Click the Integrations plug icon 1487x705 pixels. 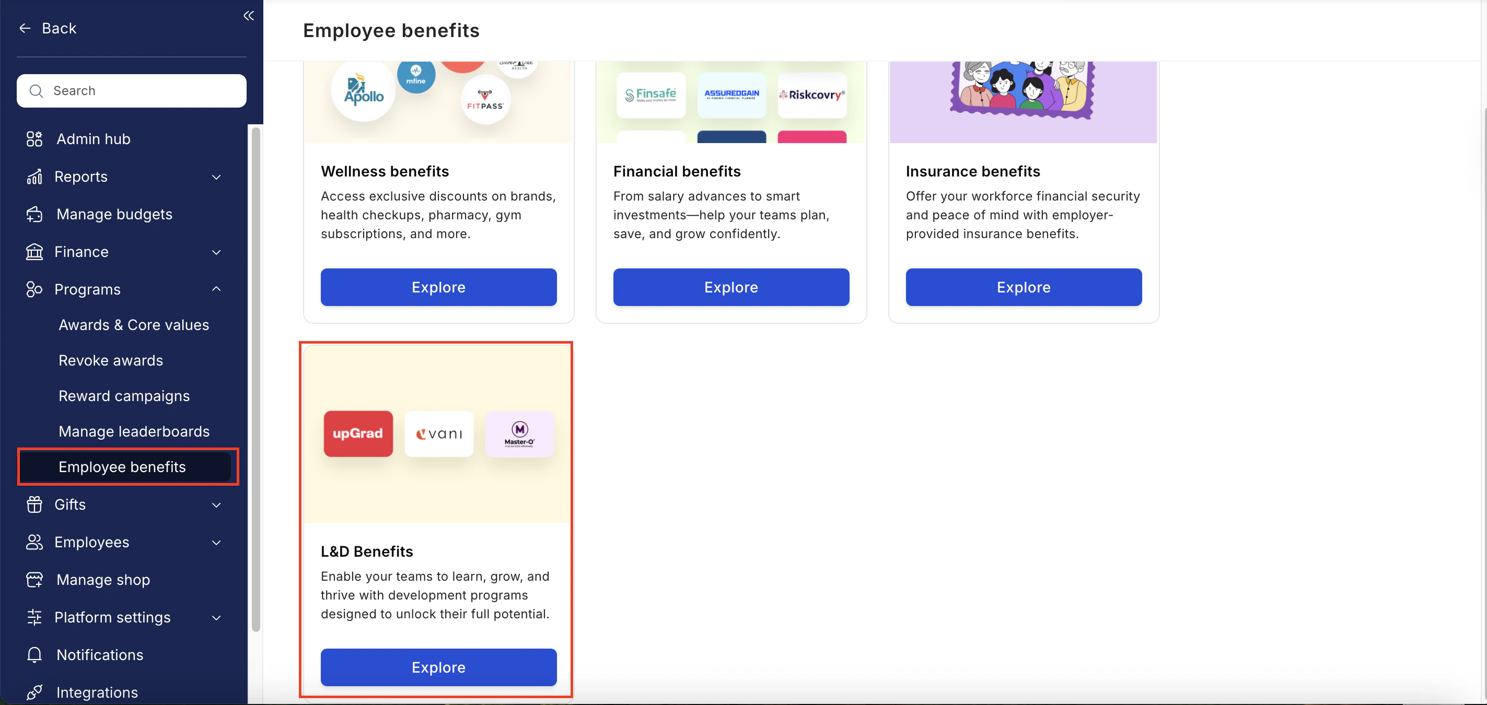34,692
